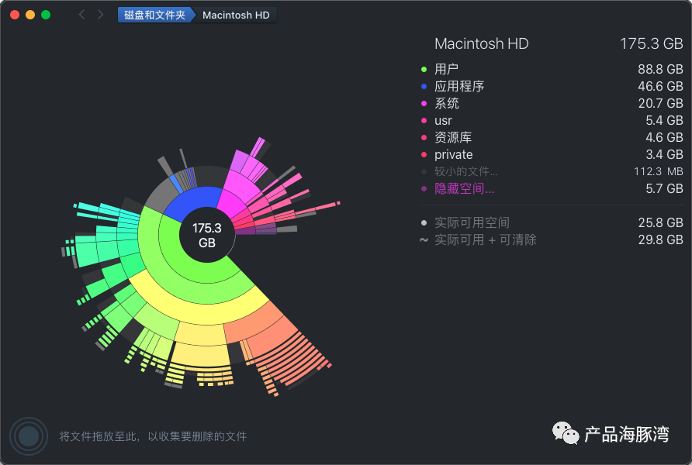Select the 用户 row in the list
Viewport: 692px width, 465px height.
pos(552,69)
